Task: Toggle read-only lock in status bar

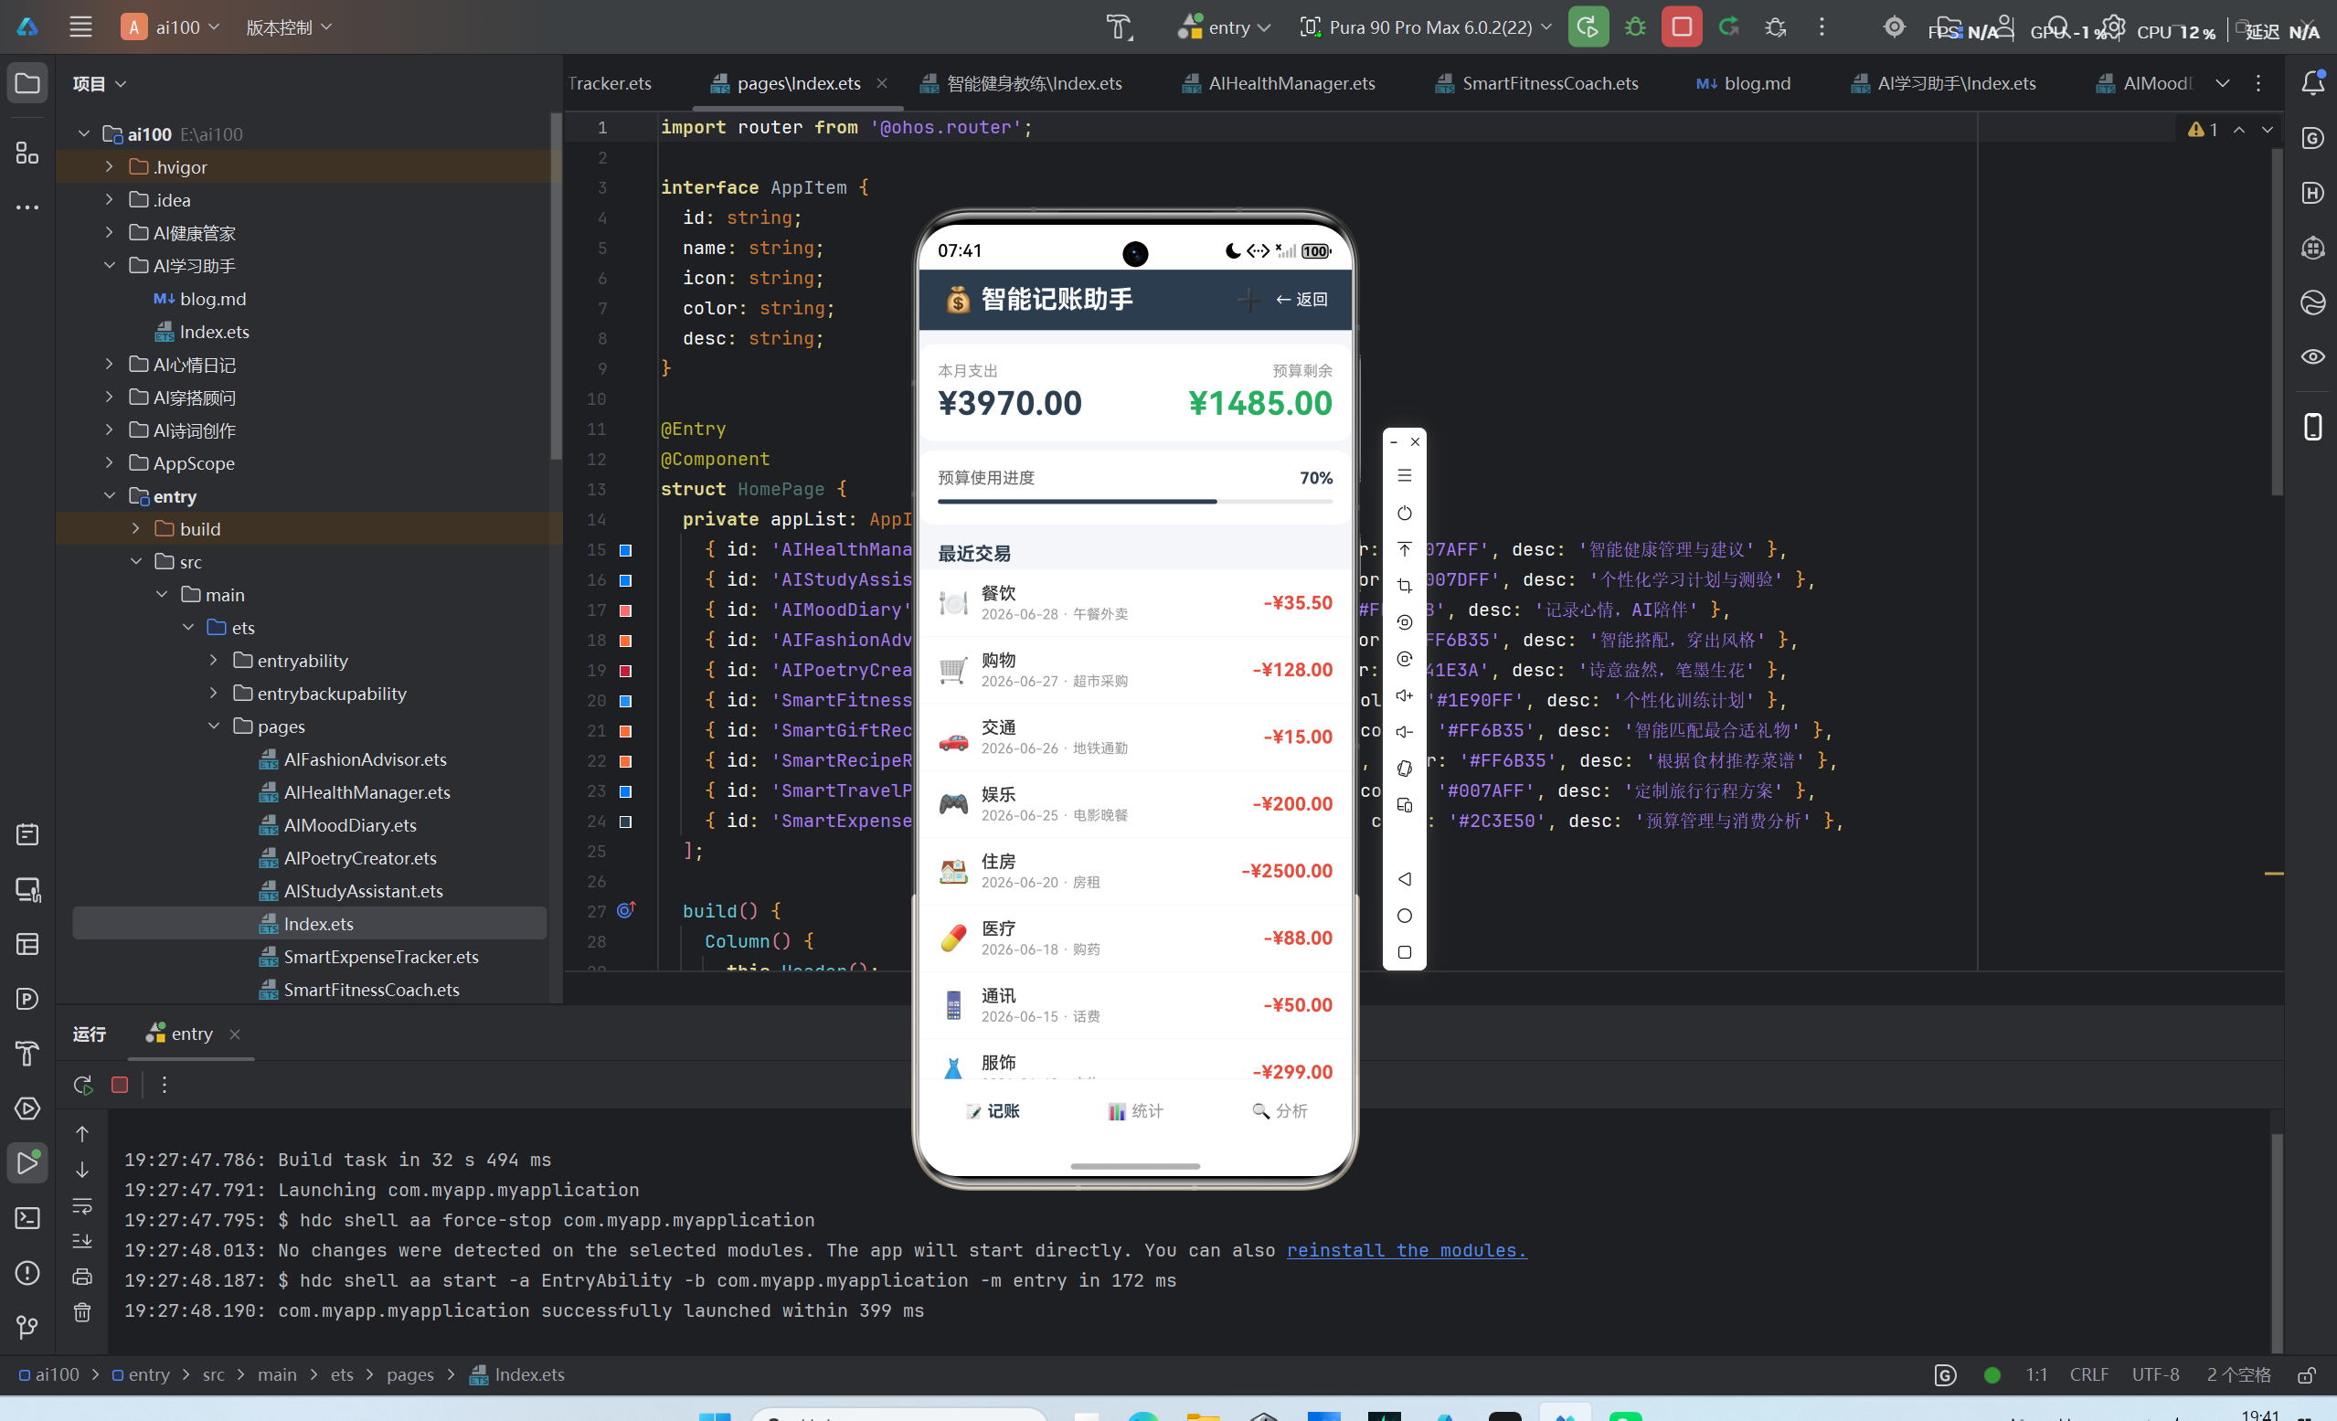Action: point(2307,1375)
